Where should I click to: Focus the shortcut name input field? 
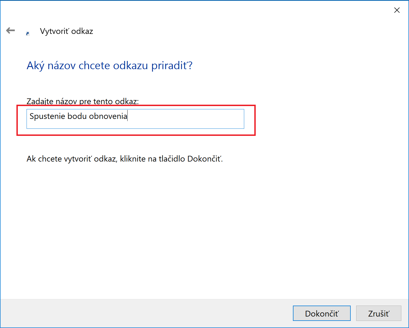pyautogui.click(x=135, y=119)
